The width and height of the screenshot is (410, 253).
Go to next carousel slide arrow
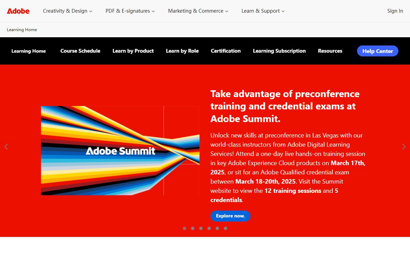(404, 147)
